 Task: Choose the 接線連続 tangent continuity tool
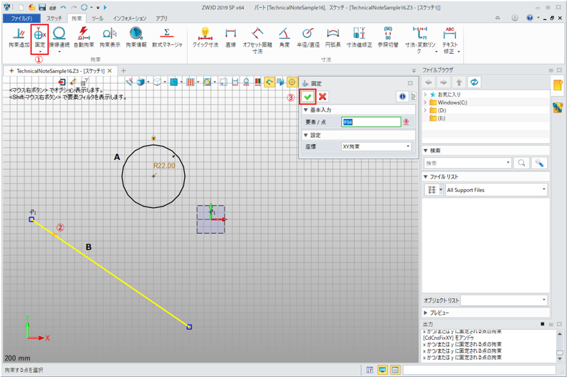click(x=59, y=37)
